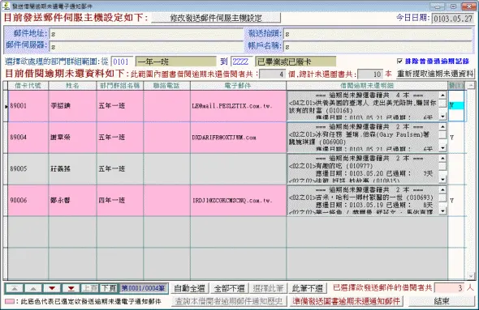Click 結束 exit button
The height and width of the screenshot is (310, 479).
[x=442, y=301]
